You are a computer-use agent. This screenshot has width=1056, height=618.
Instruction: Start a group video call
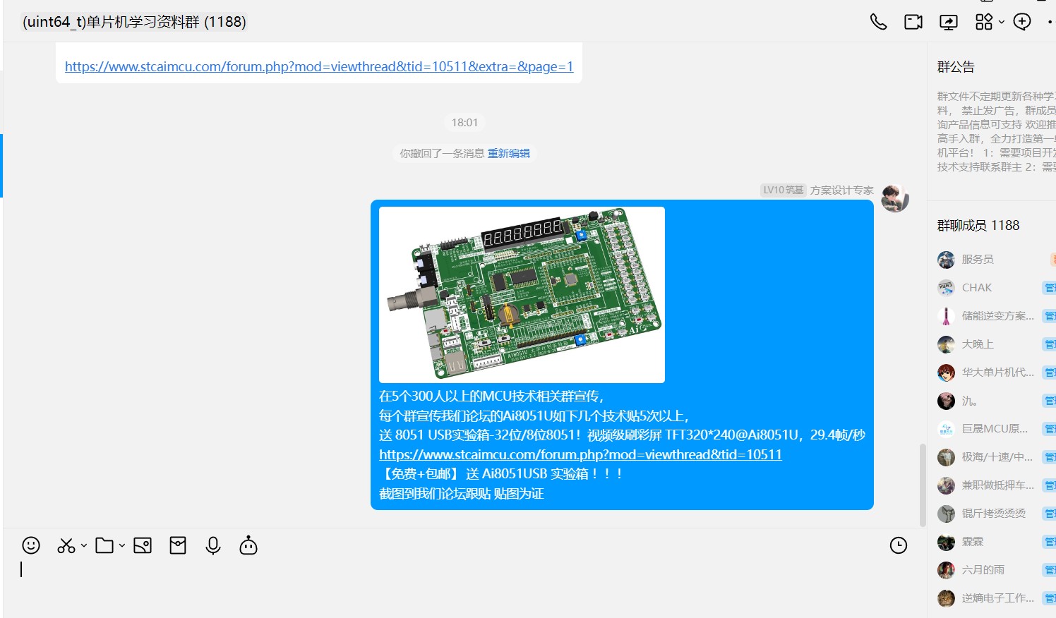[913, 22]
